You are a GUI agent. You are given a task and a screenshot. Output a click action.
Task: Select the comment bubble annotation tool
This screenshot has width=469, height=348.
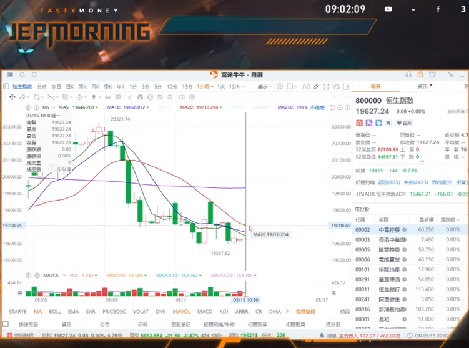(x=118, y=97)
